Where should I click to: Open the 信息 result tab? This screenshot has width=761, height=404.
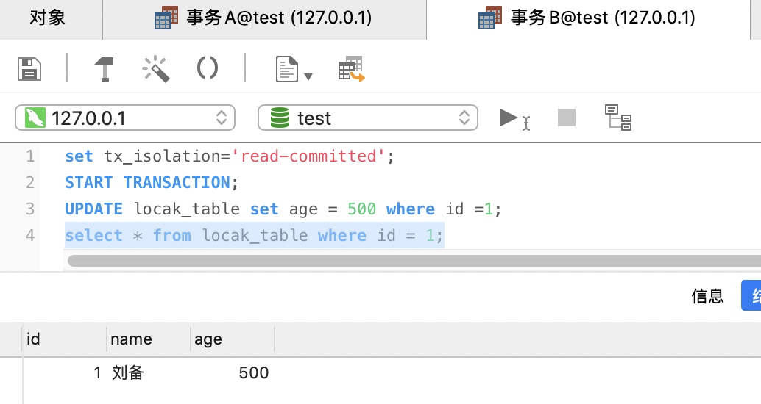point(707,296)
